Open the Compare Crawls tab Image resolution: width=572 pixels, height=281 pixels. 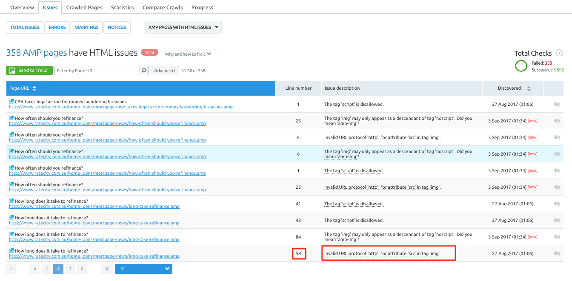pyautogui.click(x=163, y=7)
